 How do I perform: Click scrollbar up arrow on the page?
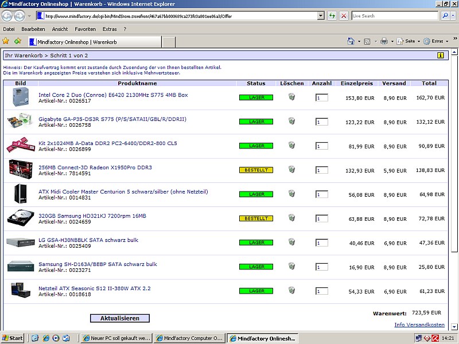[x=454, y=52]
